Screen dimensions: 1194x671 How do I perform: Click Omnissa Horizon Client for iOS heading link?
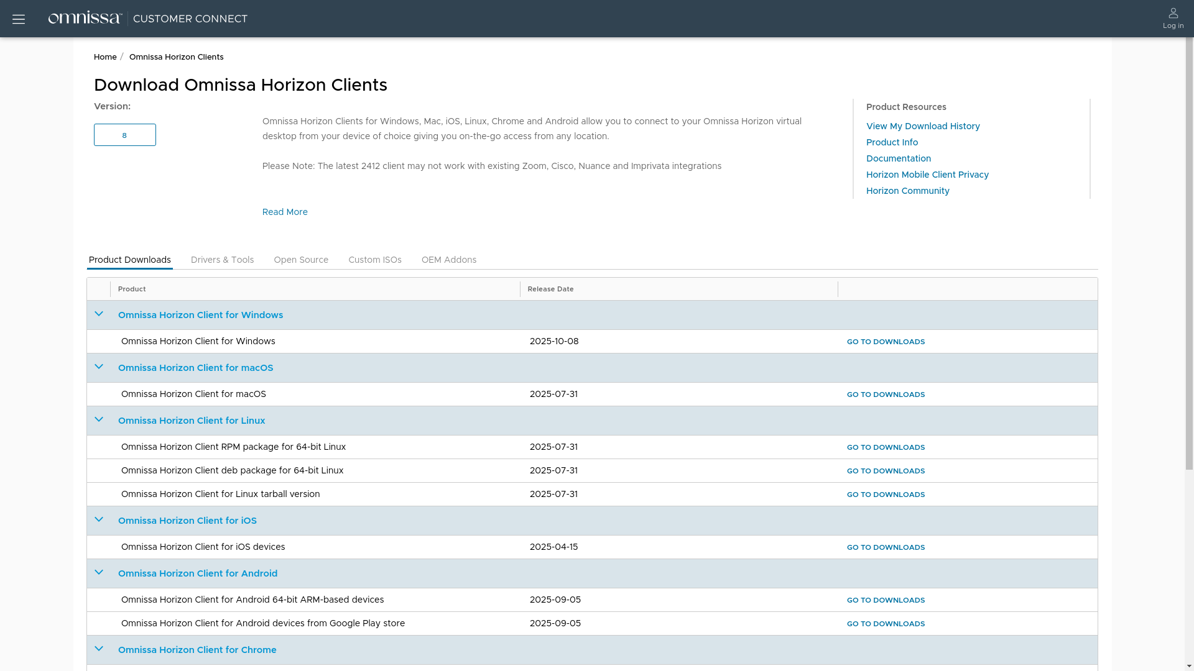[x=187, y=521]
